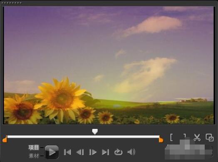This screenshot has height=162, width=218.
Task: Select the left orange trim marker
Action: click(x=5, y=139)
